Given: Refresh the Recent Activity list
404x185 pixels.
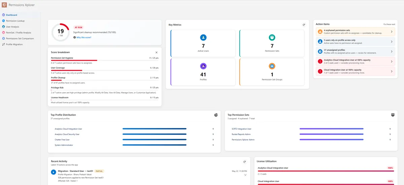Looking at the screenshot, I should [x=245, y=162].
